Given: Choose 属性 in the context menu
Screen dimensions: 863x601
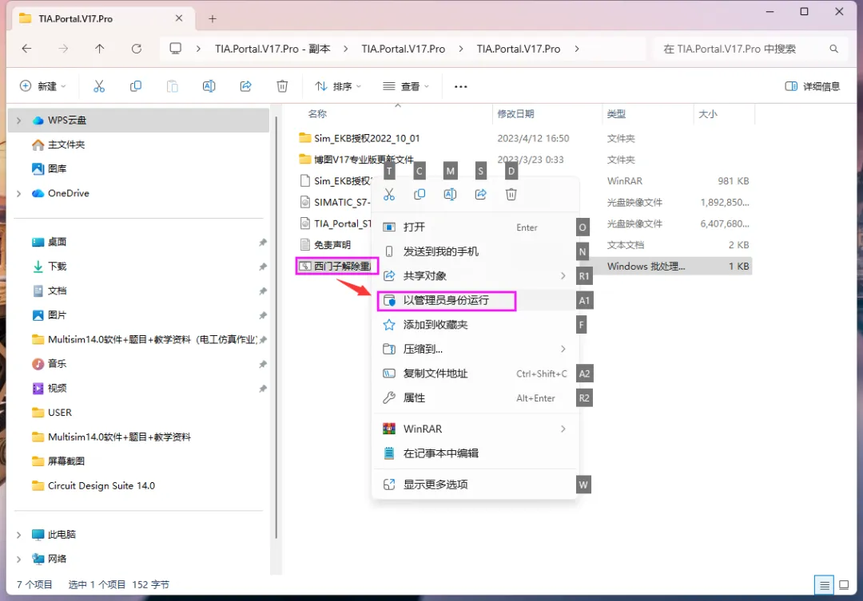Looking at the screenshot, I should pos(475,397).
